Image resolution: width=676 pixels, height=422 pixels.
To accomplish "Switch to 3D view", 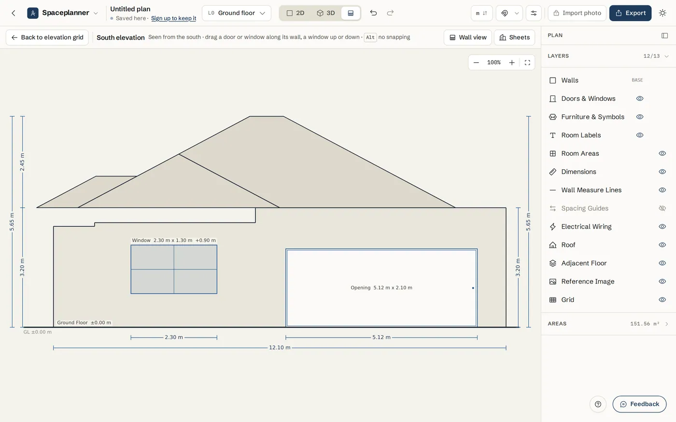I will 326,13.
